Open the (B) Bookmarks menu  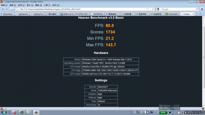(x=38, y=5)
